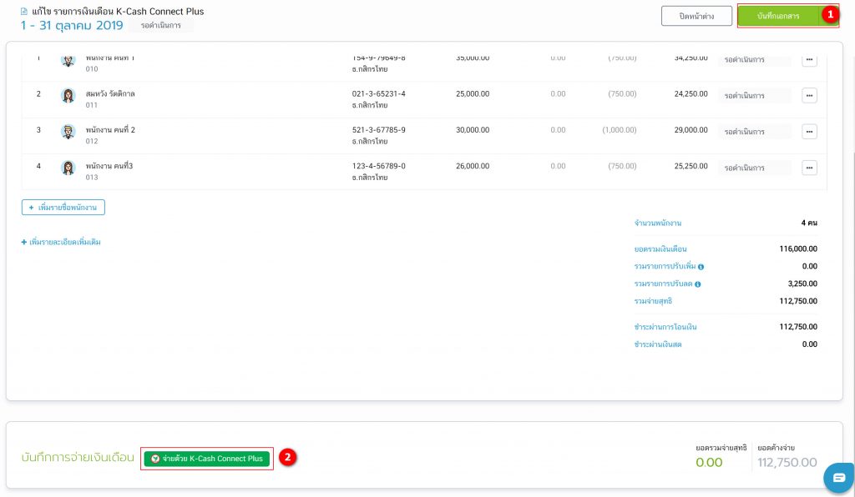Pay via จ่ายด้วย K-Cash Connect Plus
855x497 pixels.
pyautogui.click(x=205, y=458)
